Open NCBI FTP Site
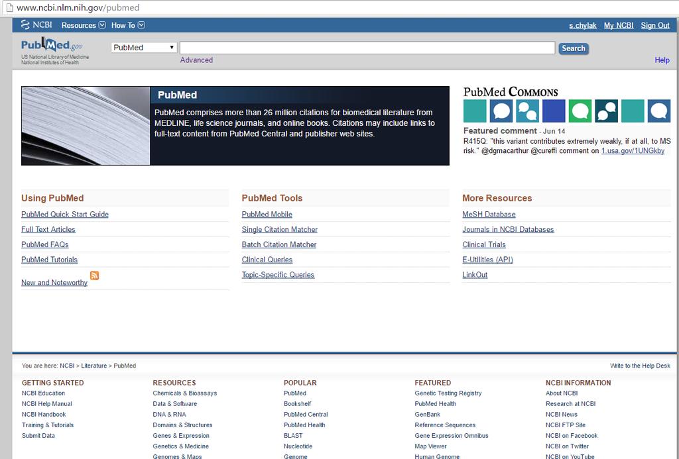679x459 pixels. coord(566,425)
